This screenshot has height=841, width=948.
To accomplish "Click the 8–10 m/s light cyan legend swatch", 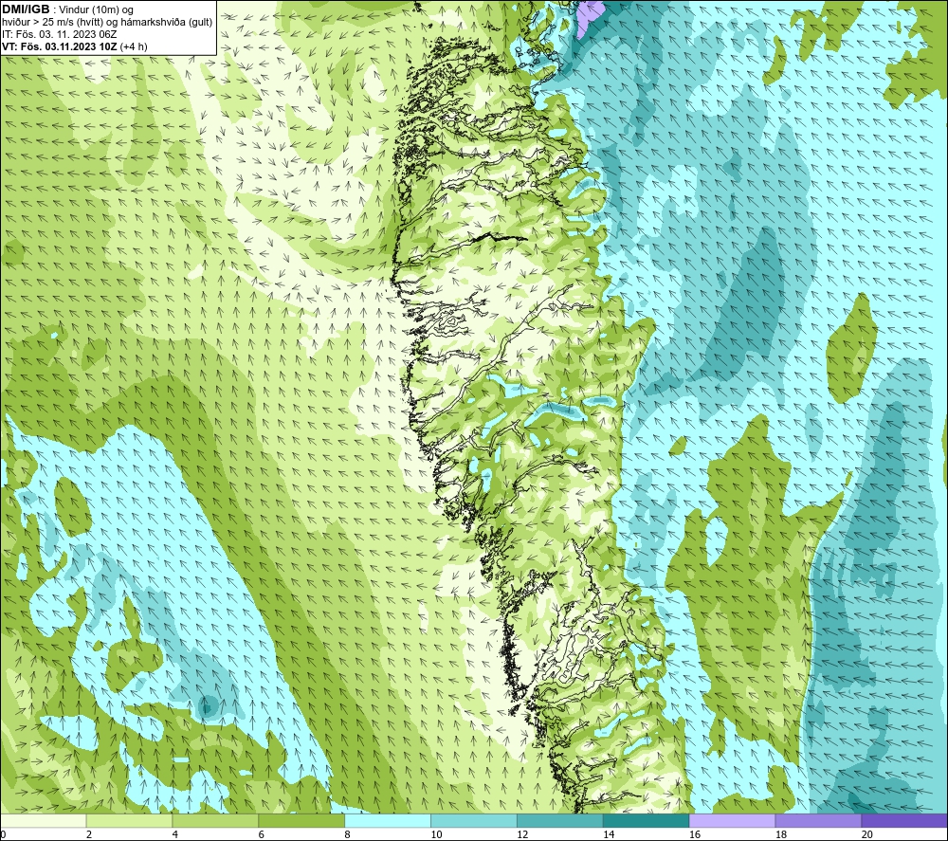I will coord(388,820).
